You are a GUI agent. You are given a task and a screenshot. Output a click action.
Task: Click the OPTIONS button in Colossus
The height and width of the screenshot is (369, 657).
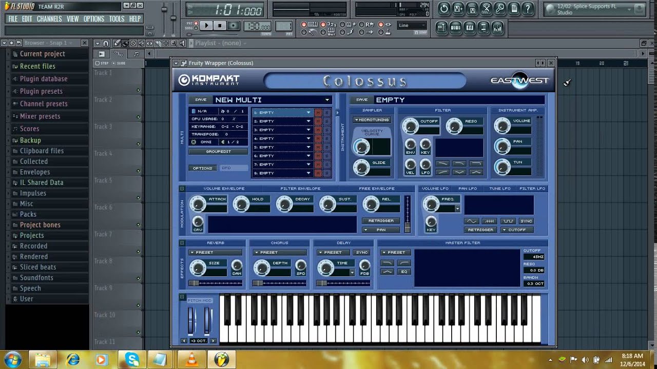click(x=203, y=168)
